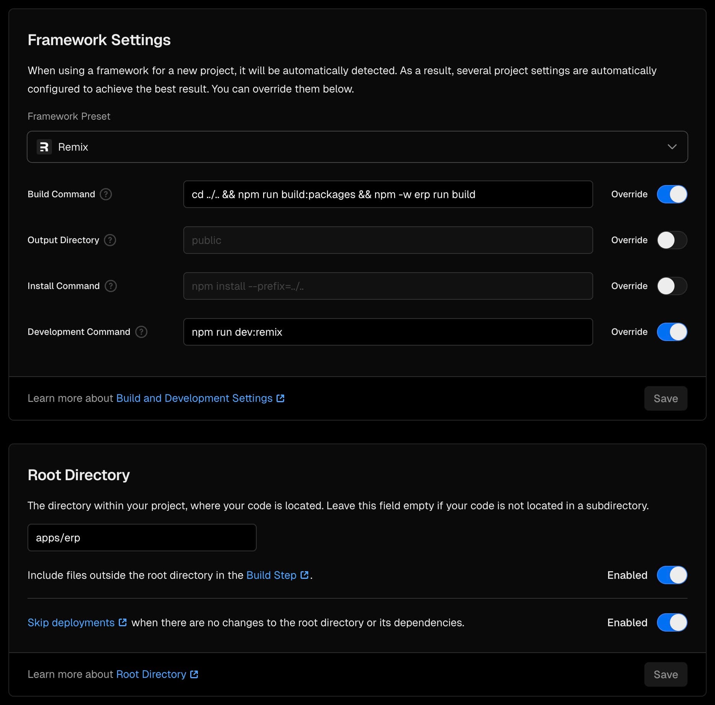Click the Development Command help icon
The height and width of the screenshot is (705, 715).
click(141, 332)
